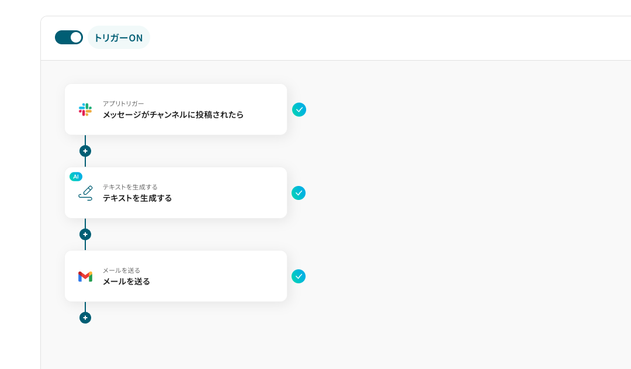Click the Slack icon in trigger card
Screen dimensions: 631x369
coord(85,110)
